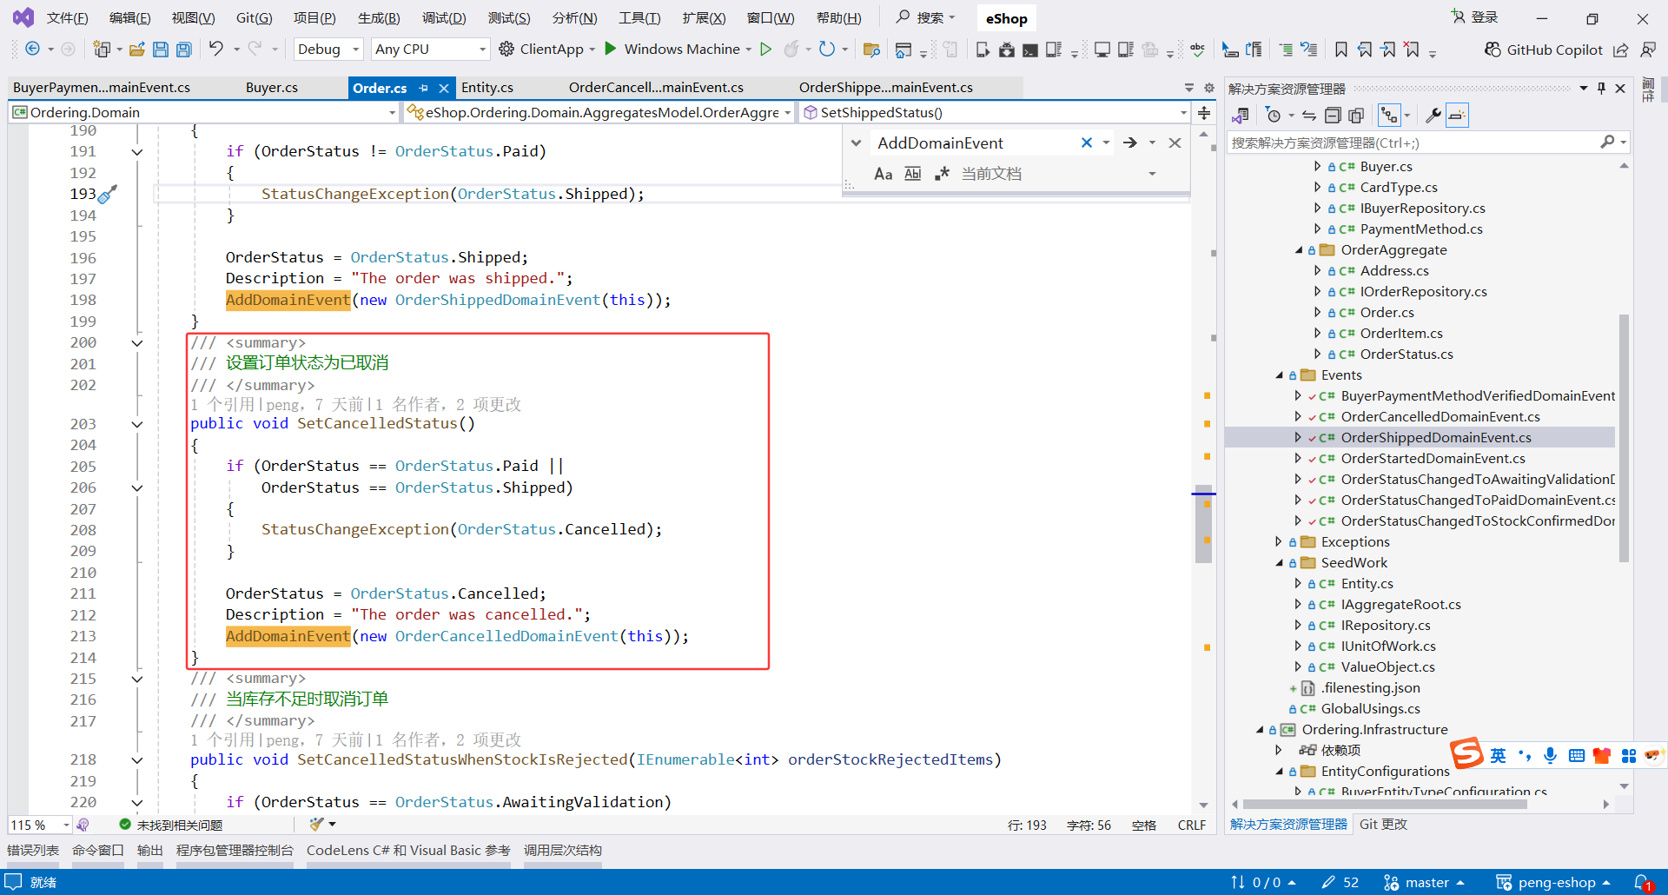1668x895 pixels.
Task: Switch views with the Solution Explorer home icon
Action: point(1241,116)
